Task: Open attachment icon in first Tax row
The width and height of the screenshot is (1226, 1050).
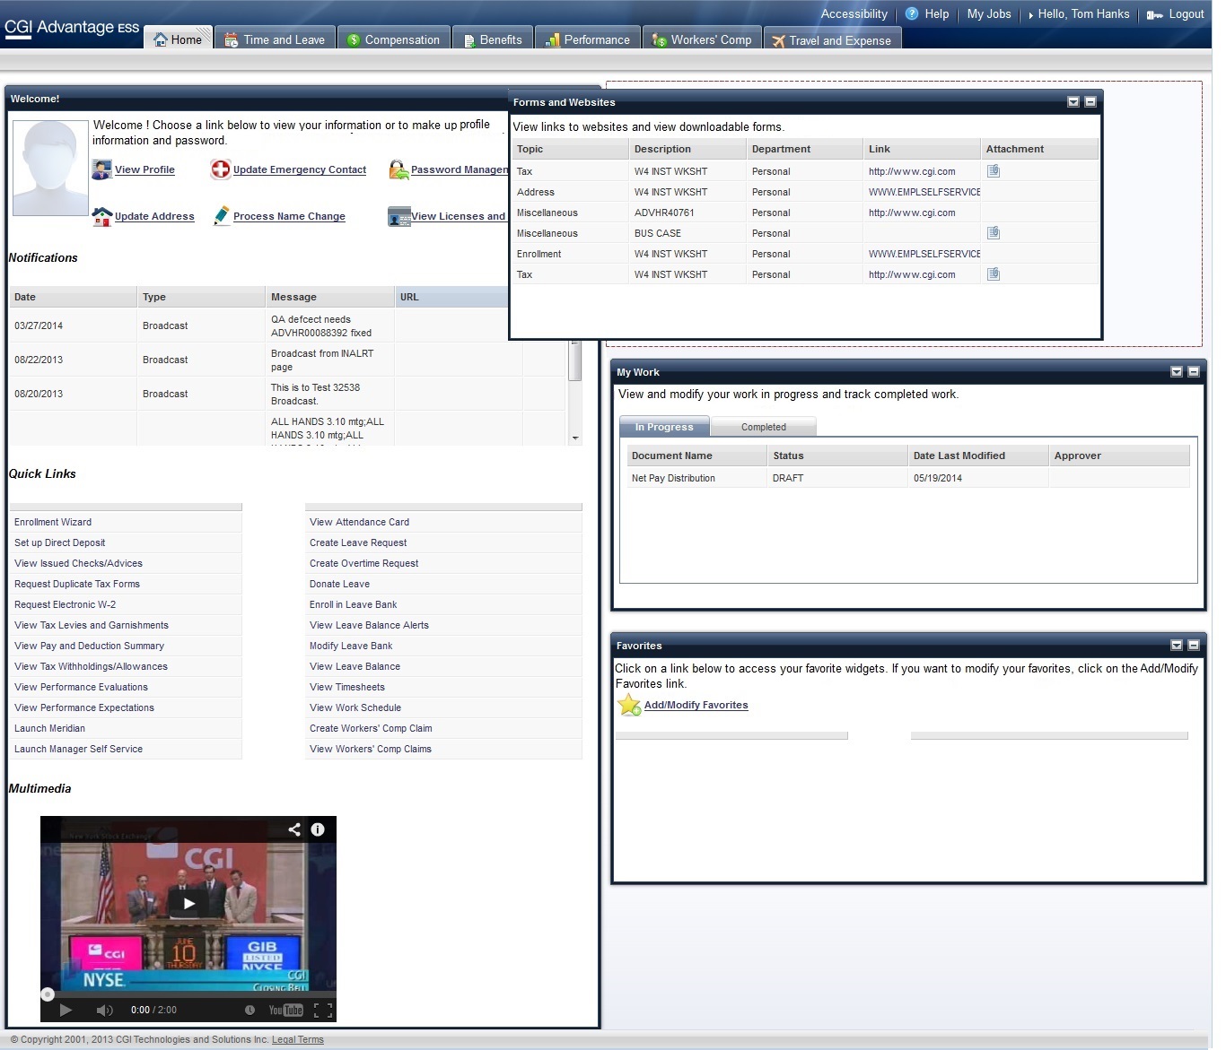Action: [x=994, y=171]
